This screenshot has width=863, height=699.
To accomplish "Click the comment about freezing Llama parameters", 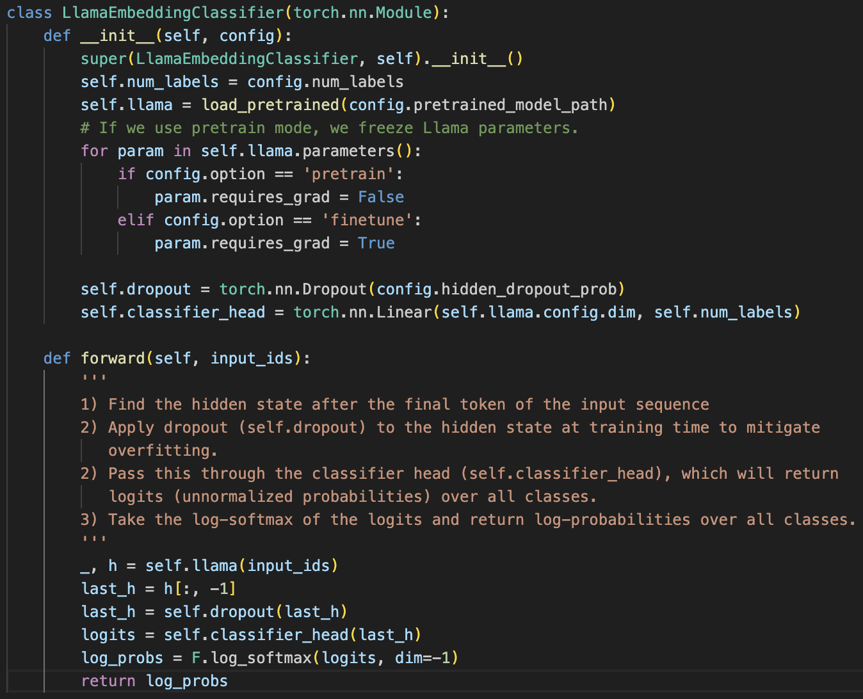I will pos(329,127).
